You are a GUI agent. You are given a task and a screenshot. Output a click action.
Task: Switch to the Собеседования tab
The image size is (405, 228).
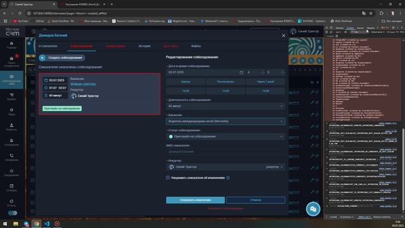pos(82,46)
